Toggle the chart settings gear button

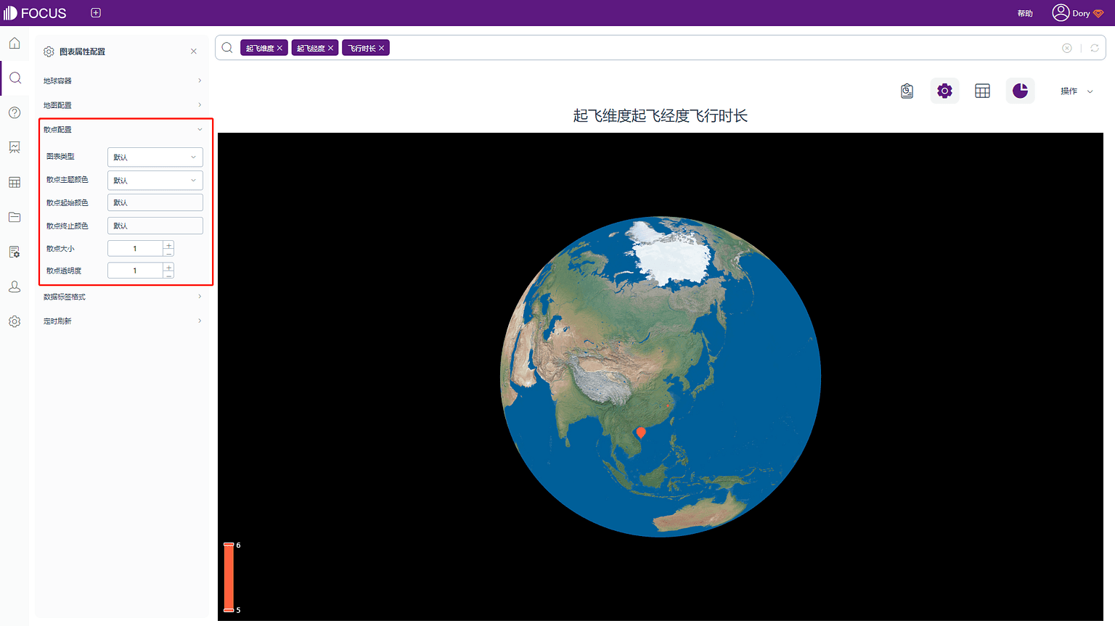[x=944, y=91]
